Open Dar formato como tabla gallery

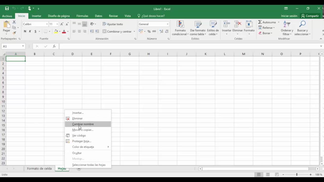click(x=198, y=28)
